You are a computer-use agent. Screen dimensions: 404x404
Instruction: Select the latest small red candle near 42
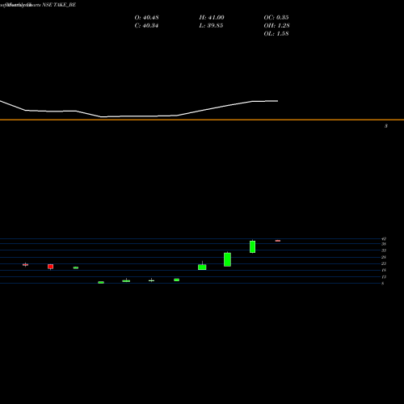point(278,241)
